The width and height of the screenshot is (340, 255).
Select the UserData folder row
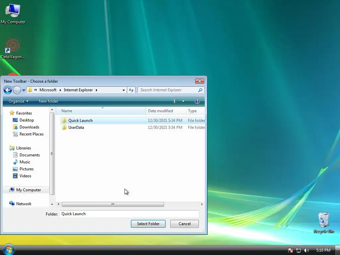[132, 127]
